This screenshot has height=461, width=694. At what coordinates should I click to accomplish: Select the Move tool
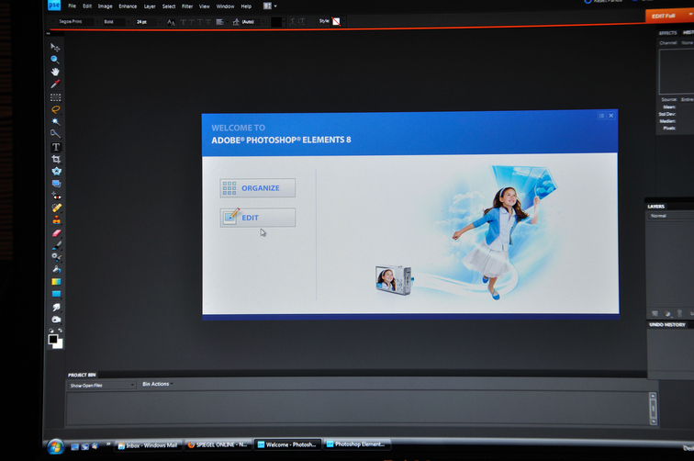pos(55,47)
